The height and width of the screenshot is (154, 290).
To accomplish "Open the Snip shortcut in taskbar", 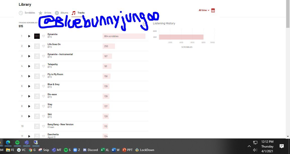I will click(x=44, y=150).
